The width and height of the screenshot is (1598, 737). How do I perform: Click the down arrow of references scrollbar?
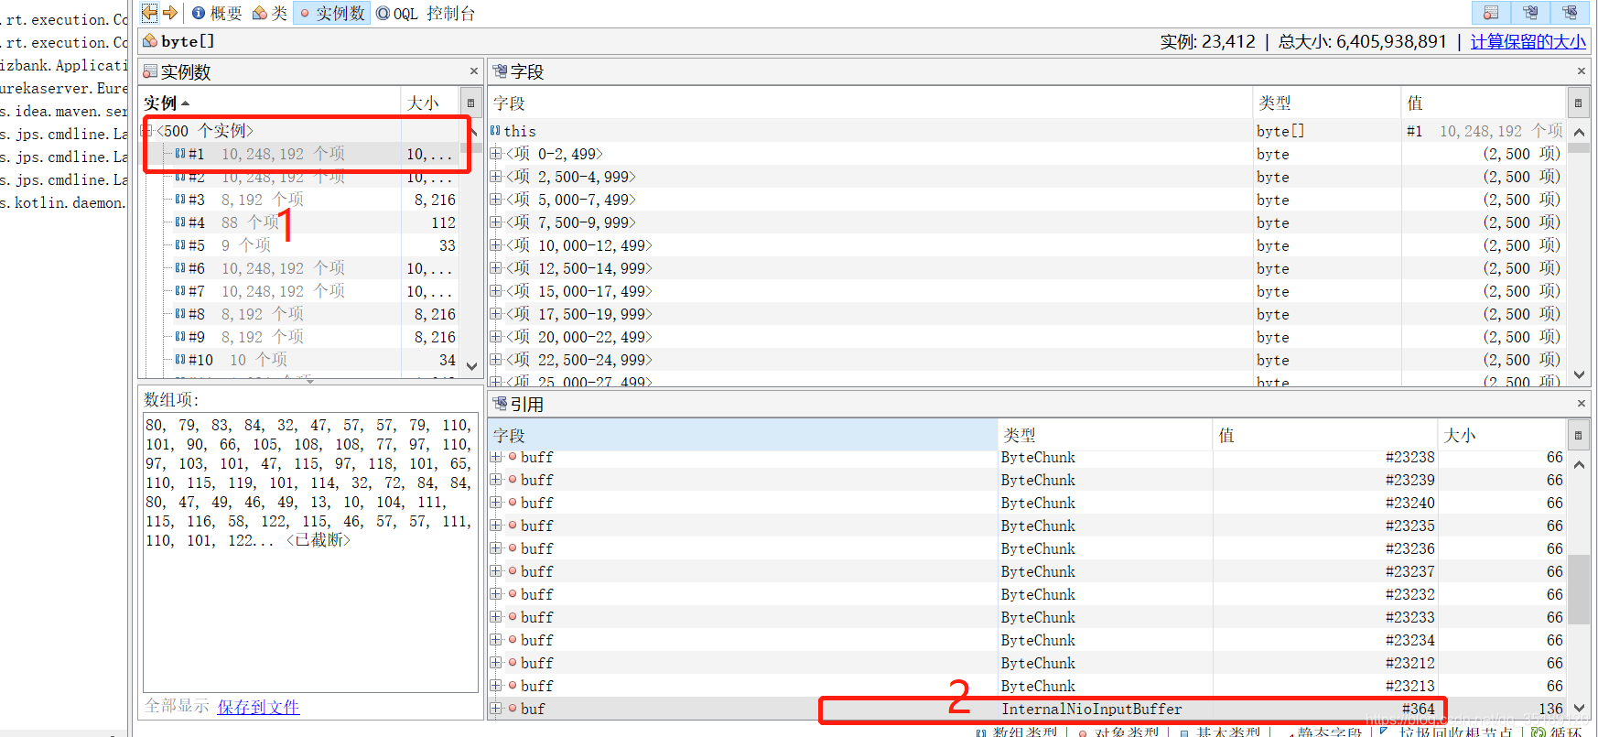pyautogui.click(x=1579, y=708)
